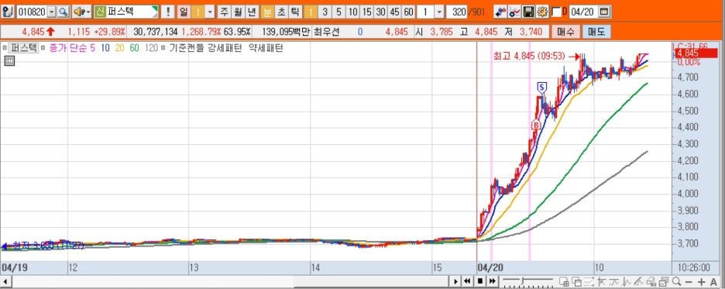Screen dimensions: 725x289
Task: Toggle the 5-period moving average in the legend
Action: (92, 47)
